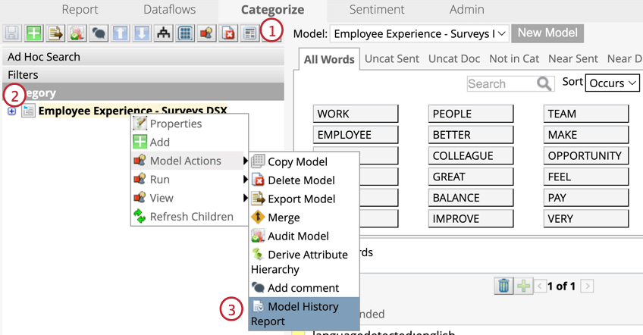643x335 pixels.
Task: Click the green plus Add toolbar icon
Action: point(33,33)
